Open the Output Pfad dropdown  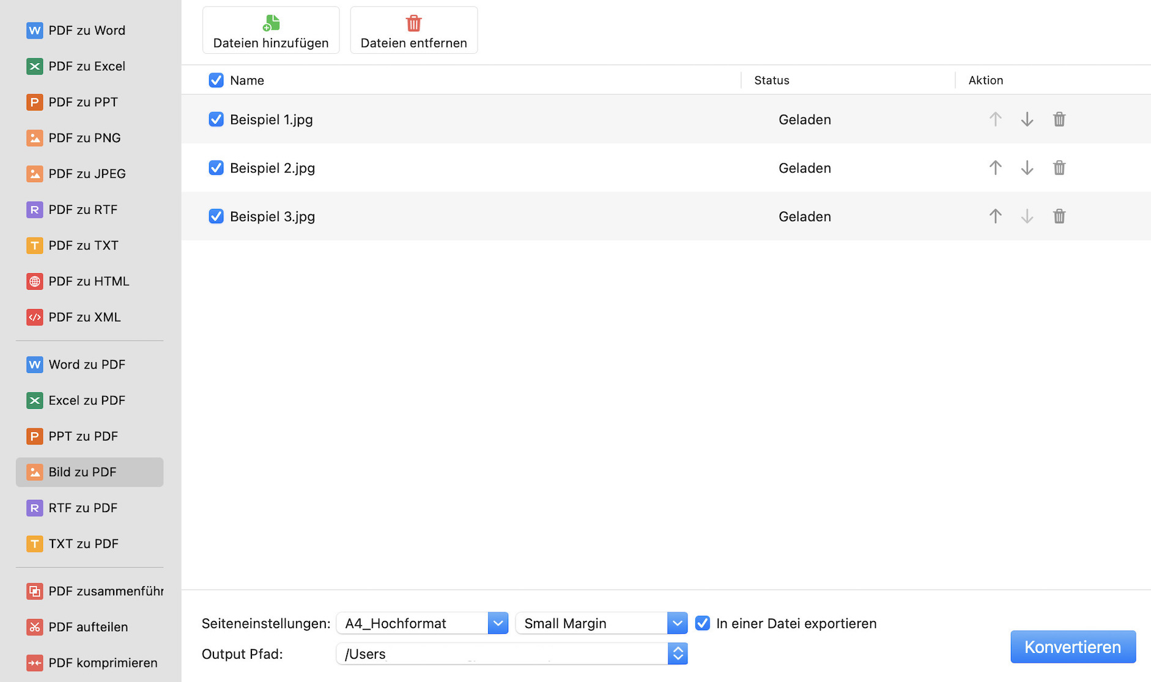[677, 654]
